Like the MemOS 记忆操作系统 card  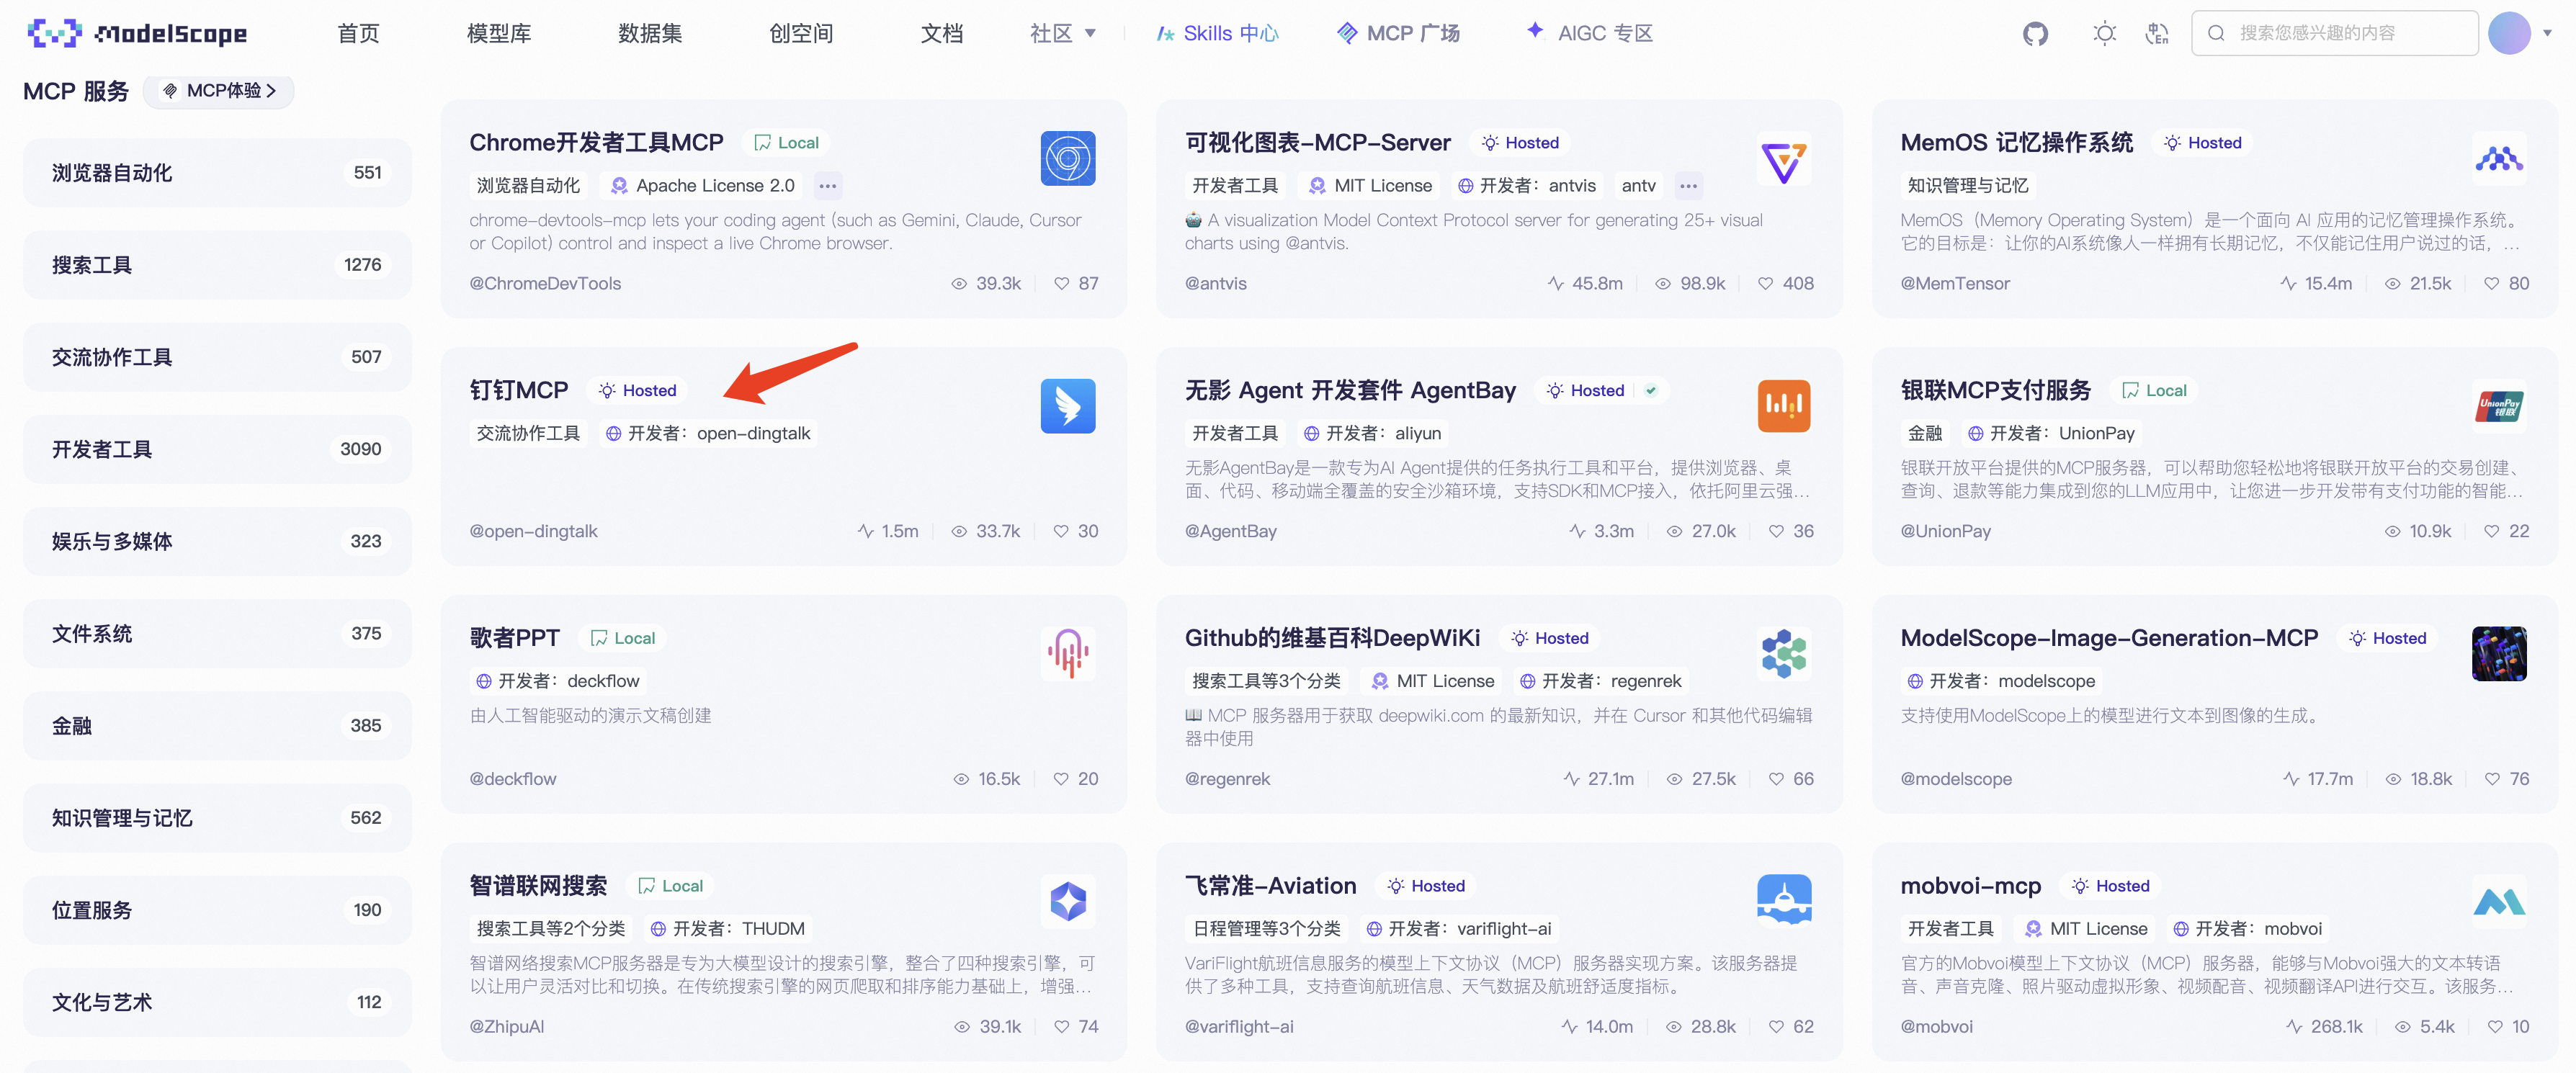(x=2491, y=284)
